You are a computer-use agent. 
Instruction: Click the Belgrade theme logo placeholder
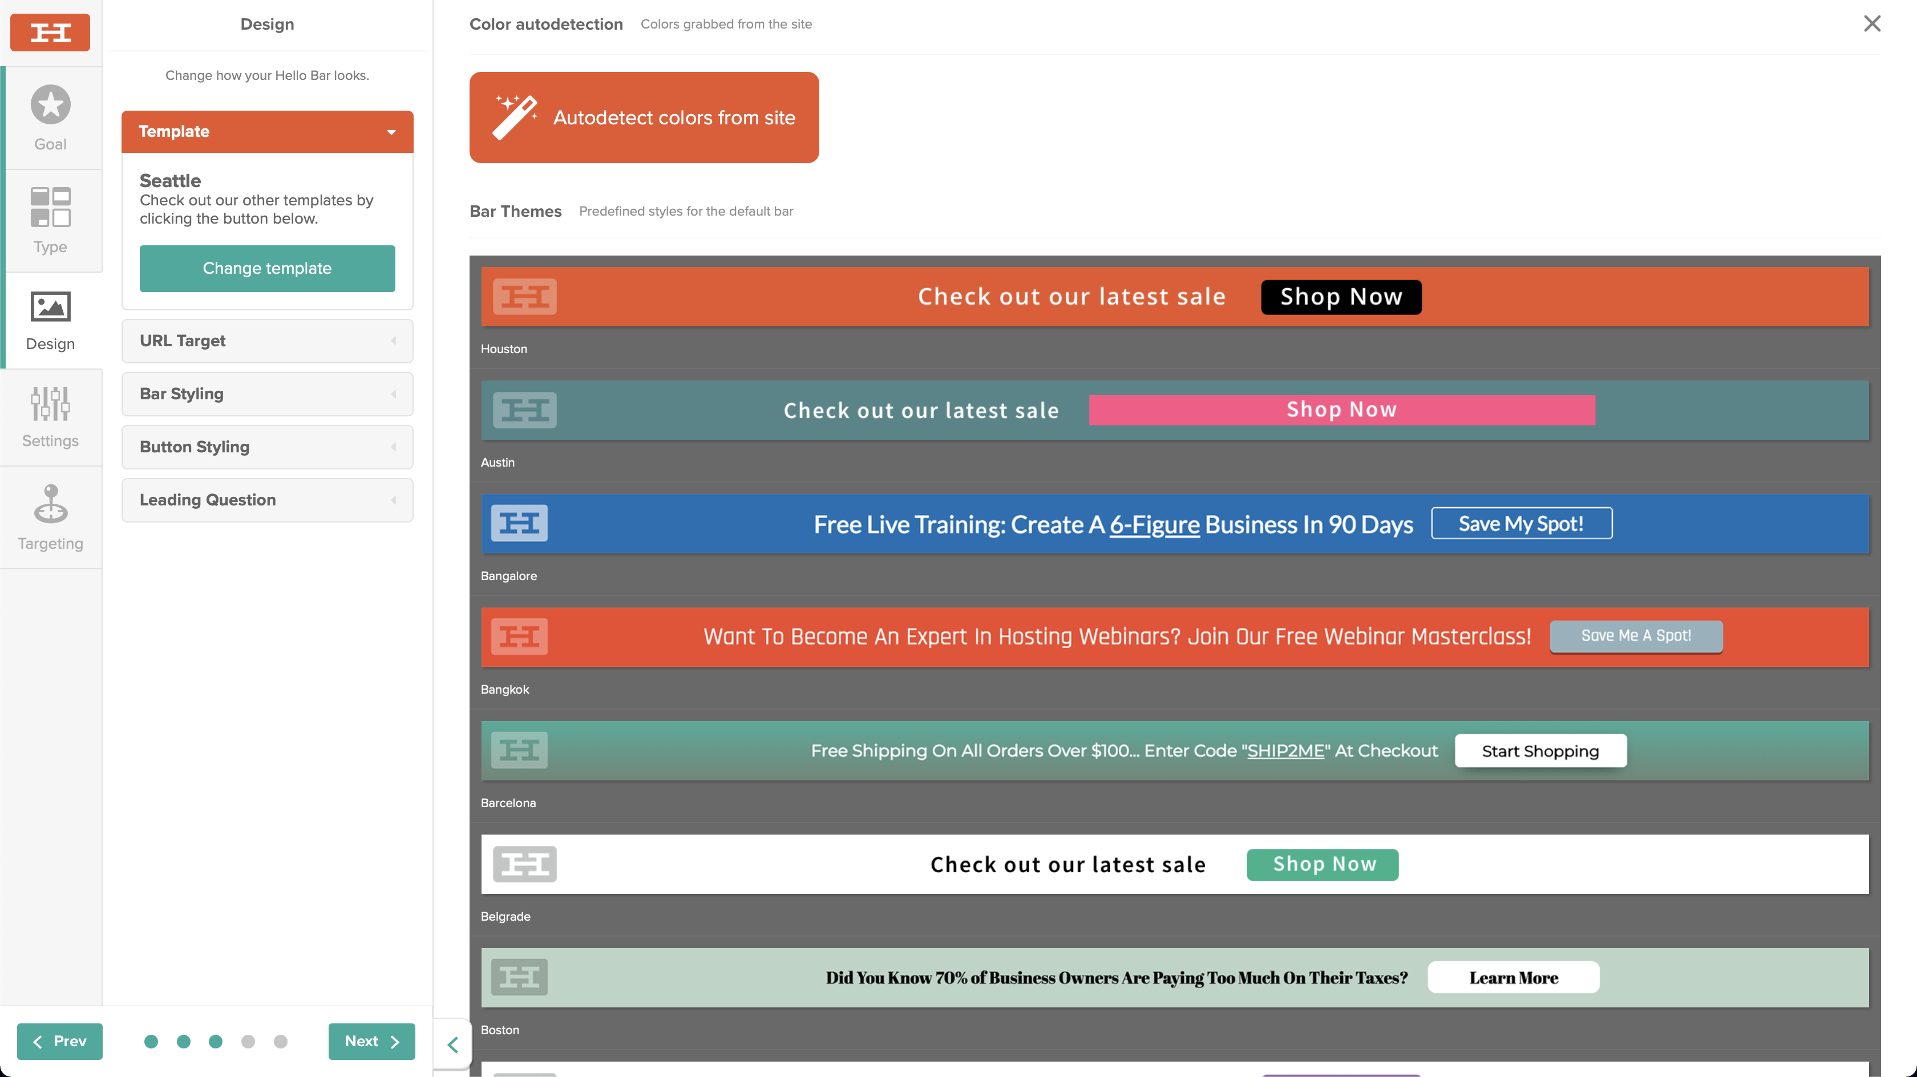525,864
